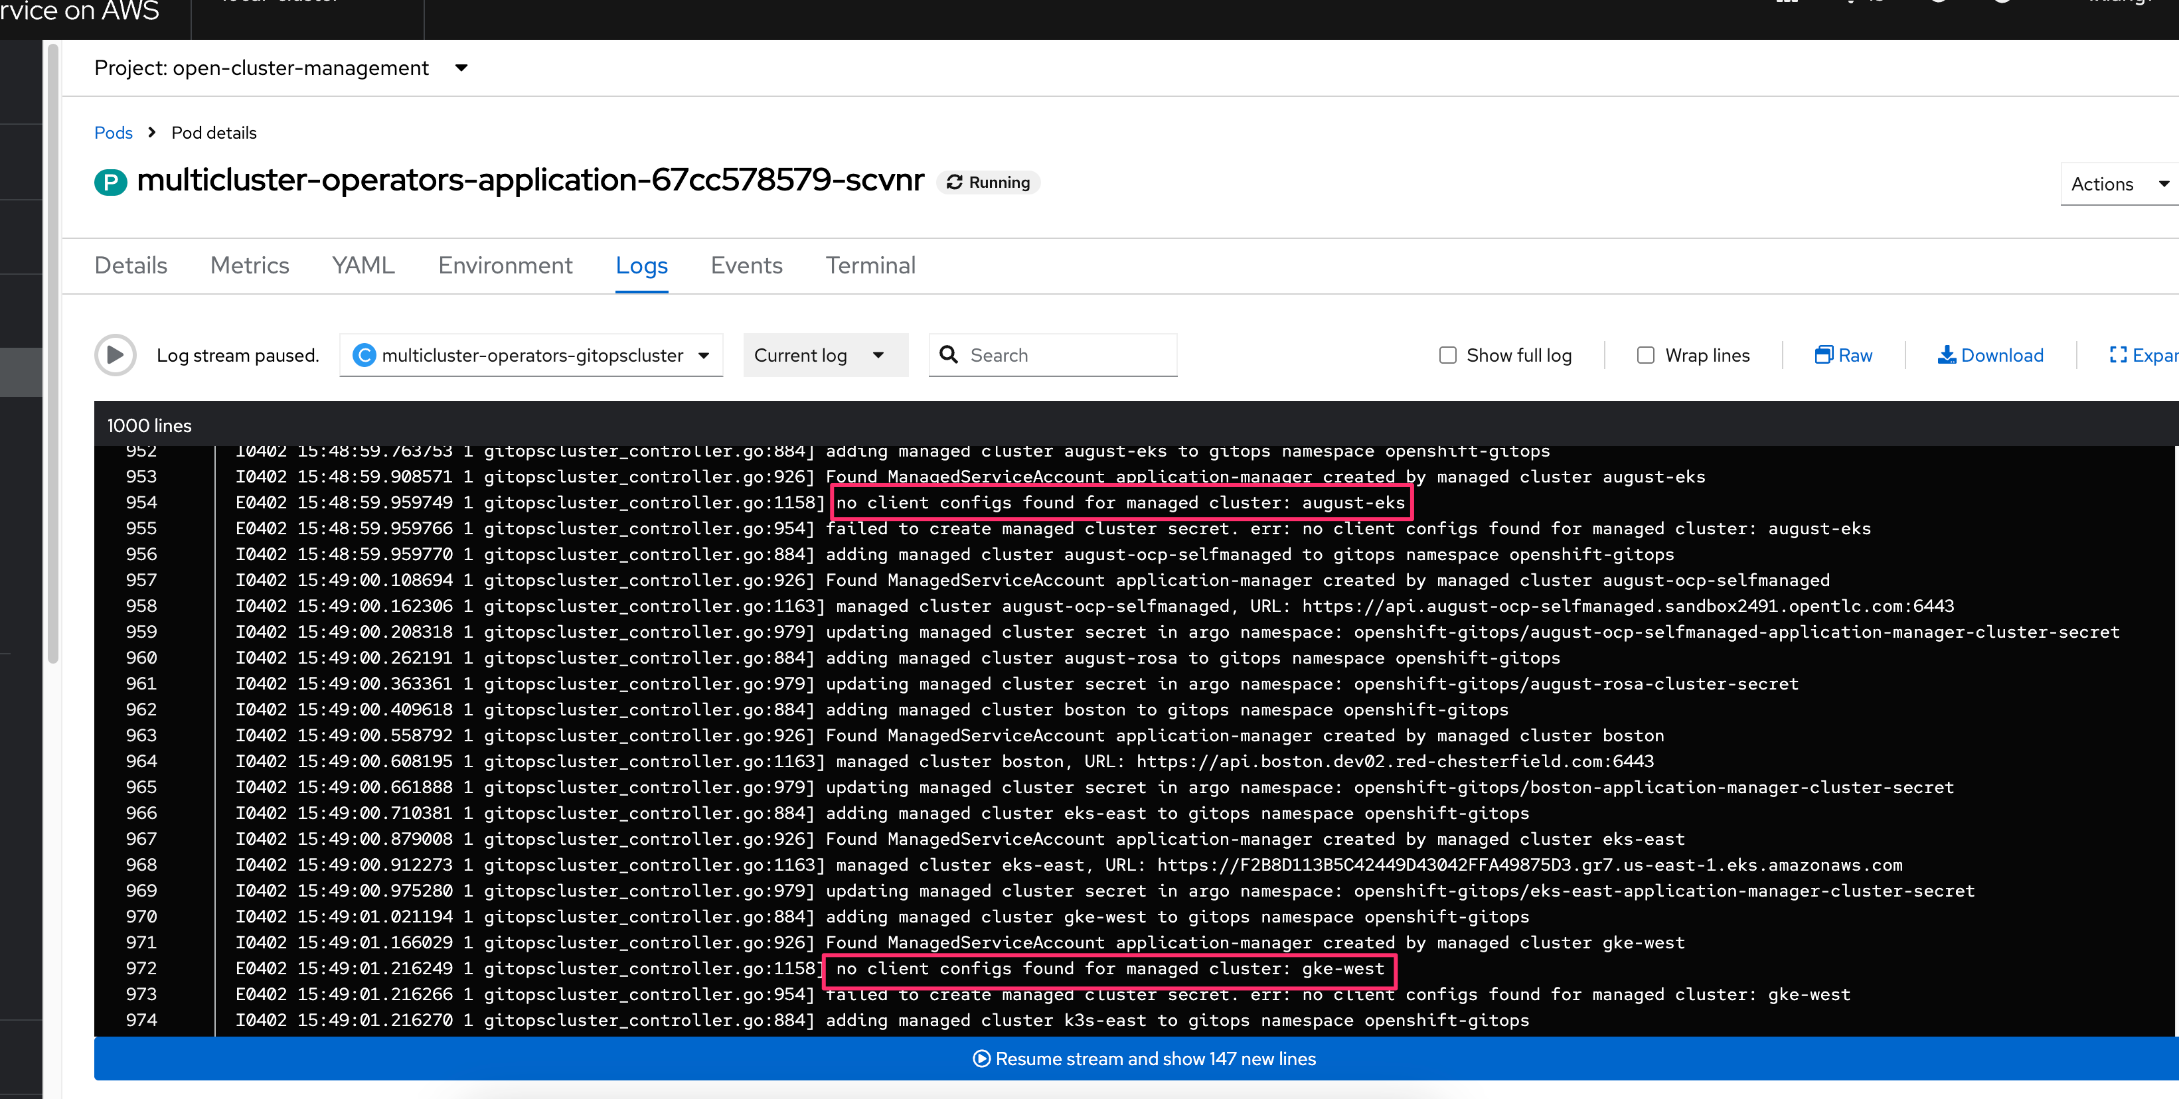
Task: Click the Expand fullscreen icon
Action: (2118, 355)
